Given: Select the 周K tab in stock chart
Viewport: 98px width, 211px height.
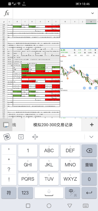Looking at the screenshot, I should (x=69, y=55).
